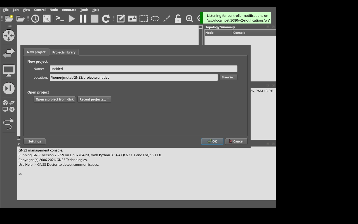Click Open a project from disk

(x=55, y=99)
